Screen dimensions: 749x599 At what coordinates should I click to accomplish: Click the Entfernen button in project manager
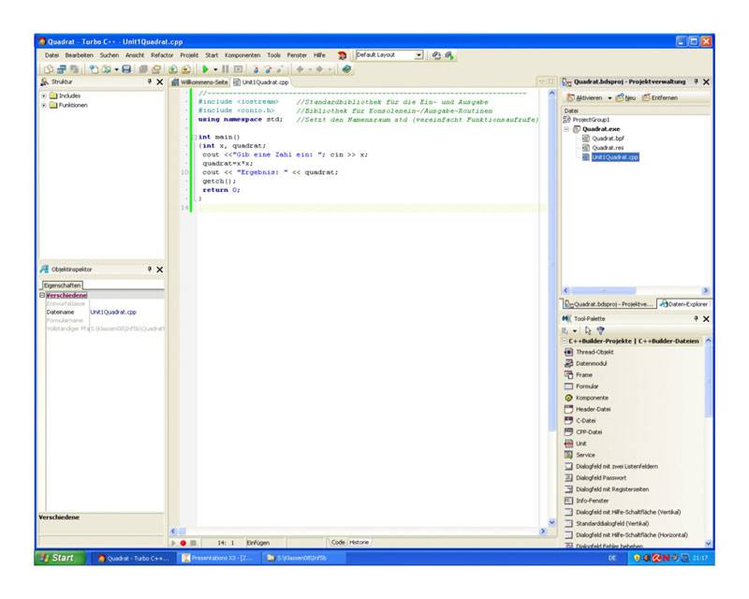tap(660, 97)
